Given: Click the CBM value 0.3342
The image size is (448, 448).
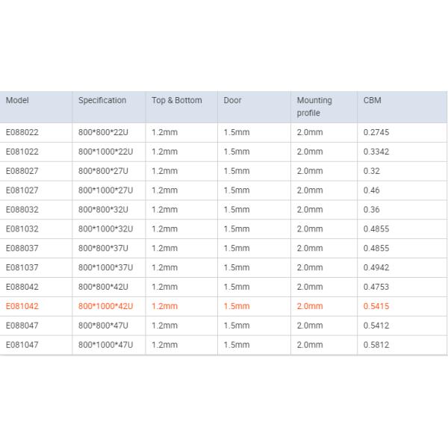Looking at the screenshot, I should click(376, 152).
